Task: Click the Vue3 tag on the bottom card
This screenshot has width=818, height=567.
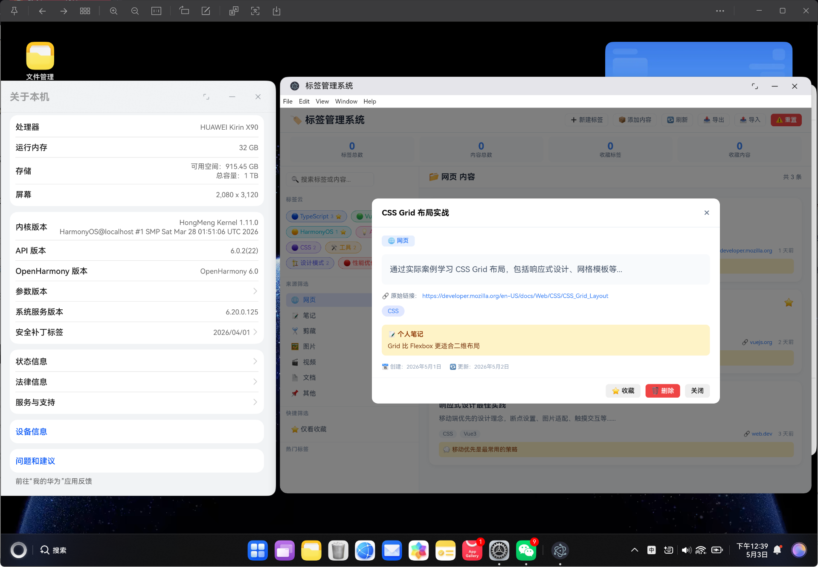Action: 470,433
